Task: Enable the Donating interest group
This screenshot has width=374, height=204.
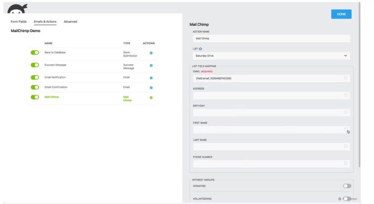Action: [x=347, y=186]
